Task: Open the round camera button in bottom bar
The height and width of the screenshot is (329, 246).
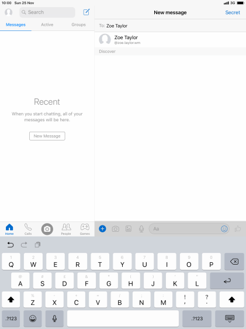Action: pyautogui.click(x=47, y=229)
